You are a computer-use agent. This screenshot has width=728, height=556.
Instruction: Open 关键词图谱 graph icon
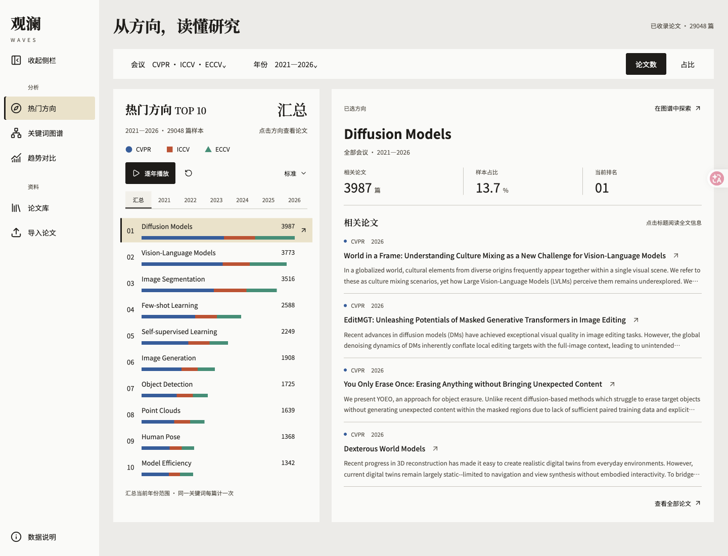pos(16,133)
